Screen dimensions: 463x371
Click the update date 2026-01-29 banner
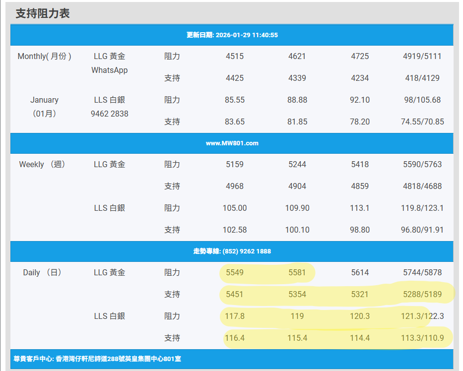click(232, 35)
